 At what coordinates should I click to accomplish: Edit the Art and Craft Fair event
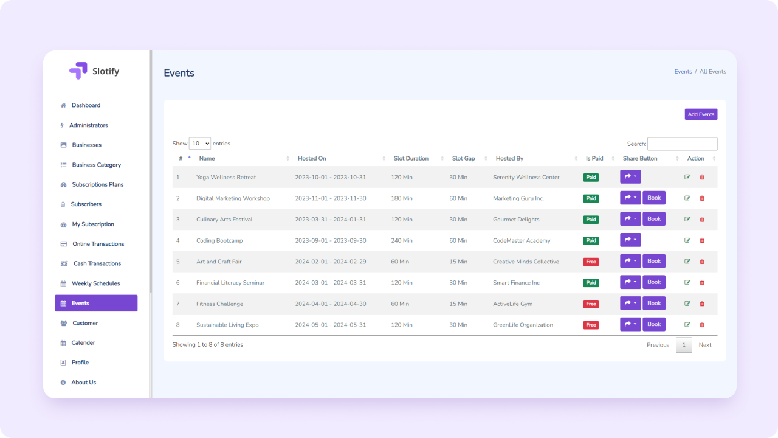click(687, 262)
